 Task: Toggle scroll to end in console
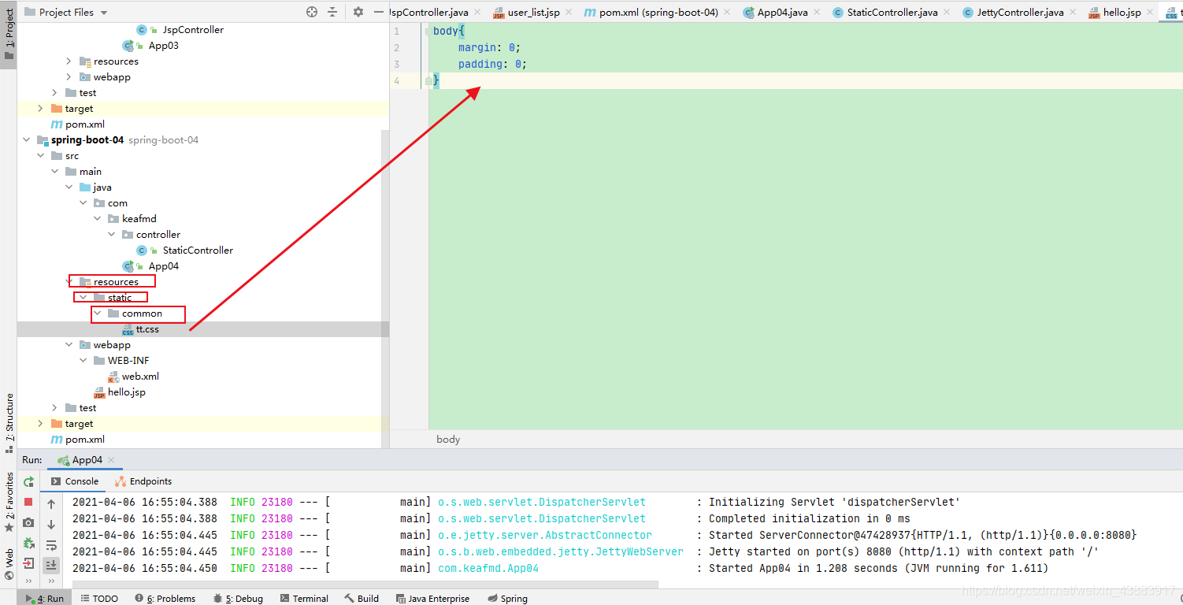tap(51, 565)
